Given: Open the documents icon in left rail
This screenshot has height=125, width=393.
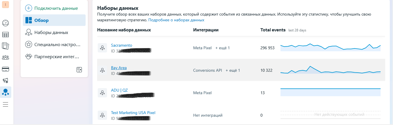Looking at the screenshot, I should [x=5, y=46].
